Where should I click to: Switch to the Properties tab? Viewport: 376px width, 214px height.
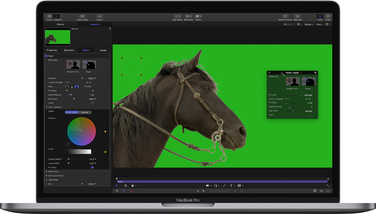[52, 50]
